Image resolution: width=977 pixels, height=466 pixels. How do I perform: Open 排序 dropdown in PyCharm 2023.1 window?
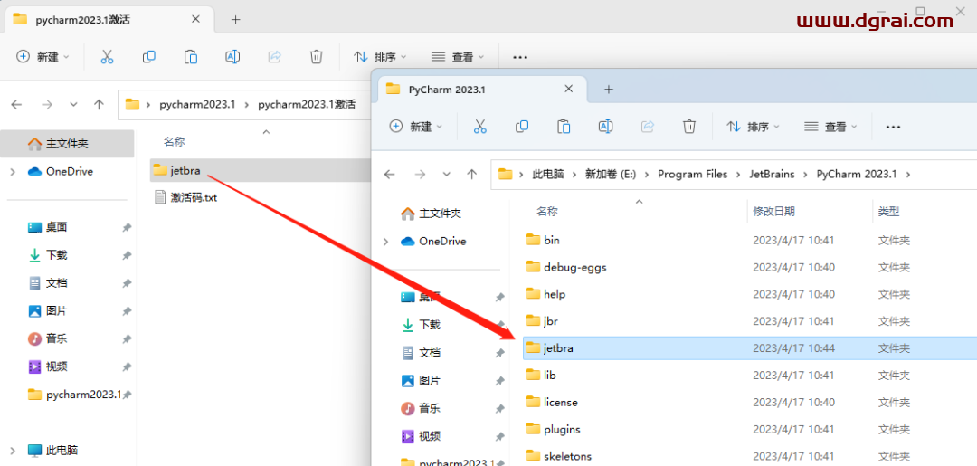pos(753,127)
